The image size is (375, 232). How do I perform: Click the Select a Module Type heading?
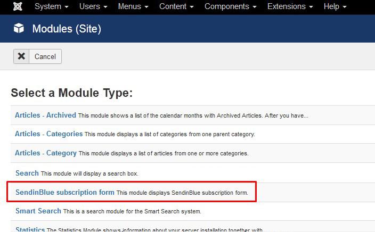[x=71, y=93]
